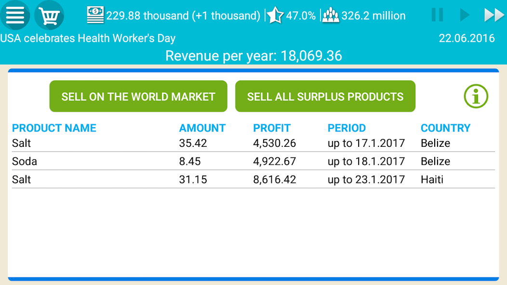Open the shopping cart store
Image resolution: width=507 pixels, height=285 pixels.
point(49,15)
